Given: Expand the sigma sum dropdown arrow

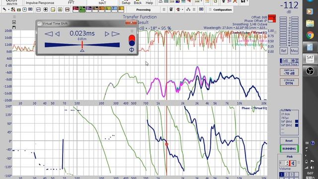Looking at the screenshot, I should (182, 9).
